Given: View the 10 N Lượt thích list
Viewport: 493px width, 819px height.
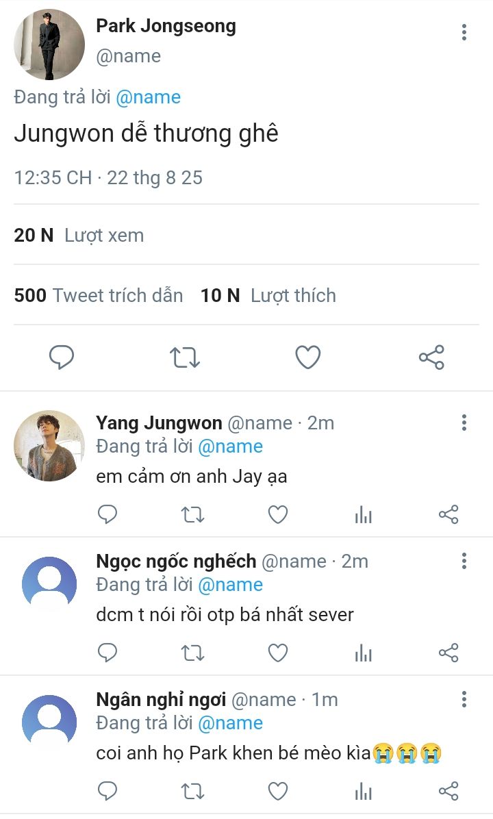Looking at the screenshot, I should [268, 296].
